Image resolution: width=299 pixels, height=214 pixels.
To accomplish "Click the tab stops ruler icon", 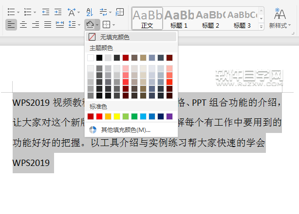I will (x=120, y=12).
